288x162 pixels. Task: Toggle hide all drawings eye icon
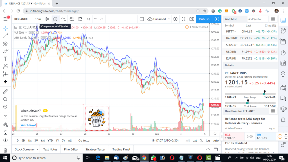[5, 140]
